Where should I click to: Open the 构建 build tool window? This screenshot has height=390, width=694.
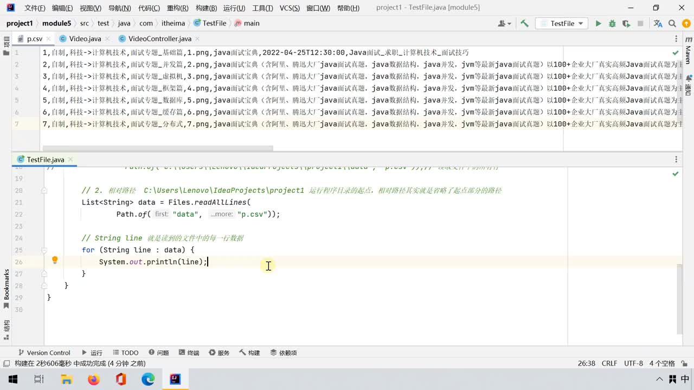coord(249,353)
